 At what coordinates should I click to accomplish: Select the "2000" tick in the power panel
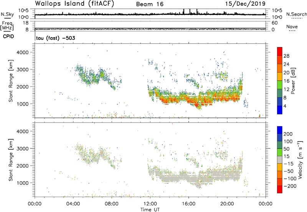pyautogui.click(x=22, y=86)
